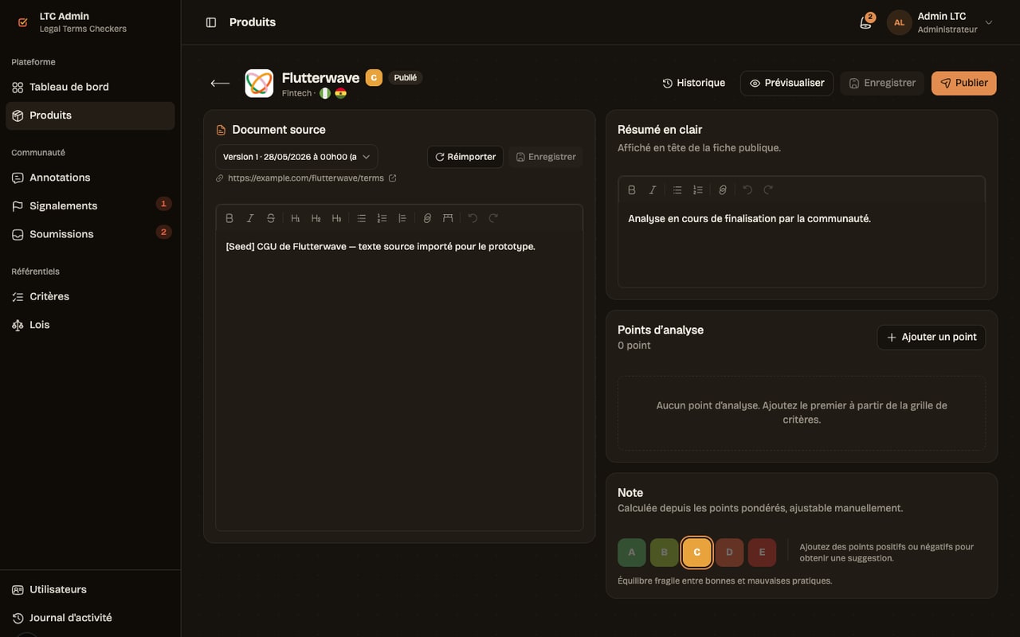Set Heading 2 in the Document source editor
Image resolution: width=1020 pixels, height=637 pixels.
click(x=316, y=218)
